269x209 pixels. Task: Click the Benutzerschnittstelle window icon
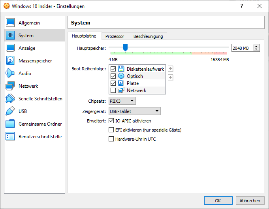[x=10, y=136]
